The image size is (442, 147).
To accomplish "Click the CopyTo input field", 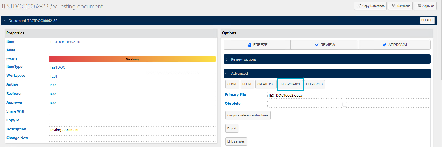I will coord(132,121).
